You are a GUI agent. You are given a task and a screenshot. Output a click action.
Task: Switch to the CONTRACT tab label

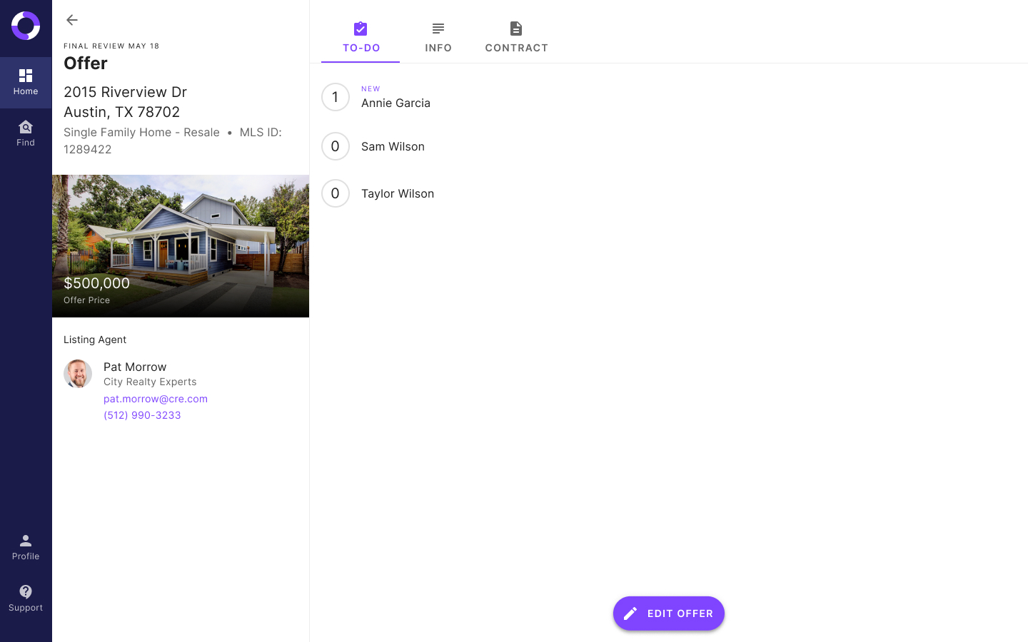pos(516,48)
